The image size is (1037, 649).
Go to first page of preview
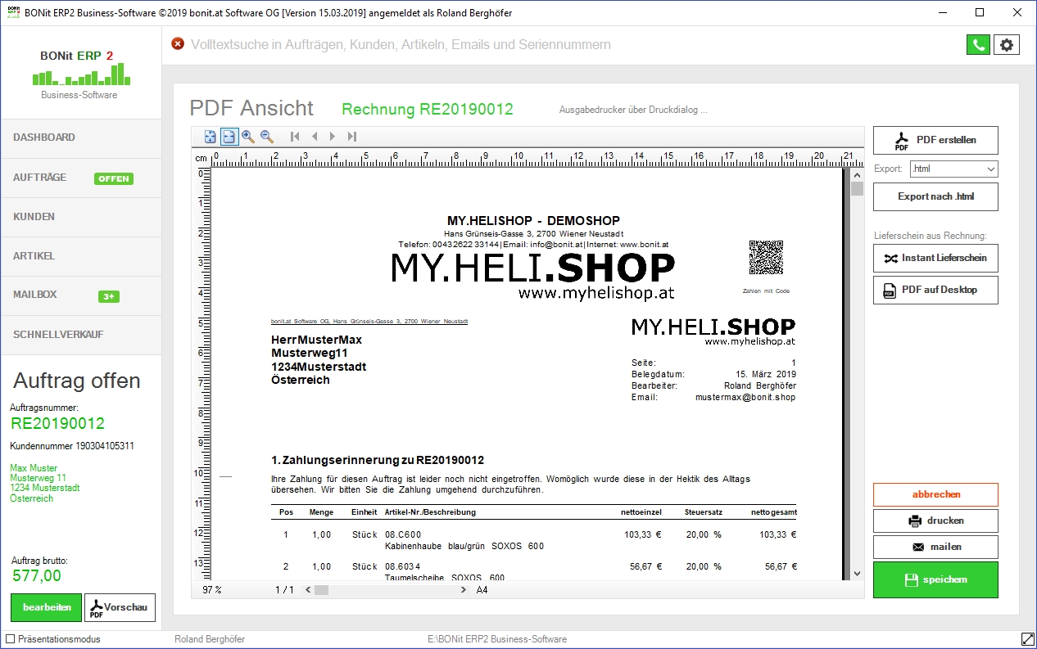pyautogui.click(x=295, y=137)
